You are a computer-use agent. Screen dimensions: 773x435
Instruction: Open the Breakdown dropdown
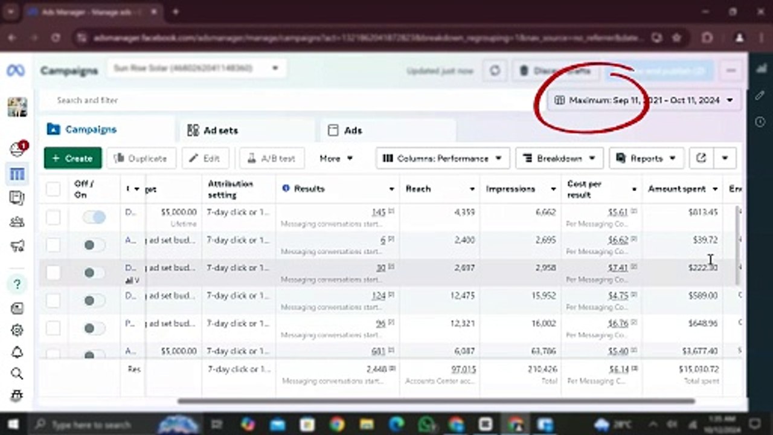[x=559, y=158]
